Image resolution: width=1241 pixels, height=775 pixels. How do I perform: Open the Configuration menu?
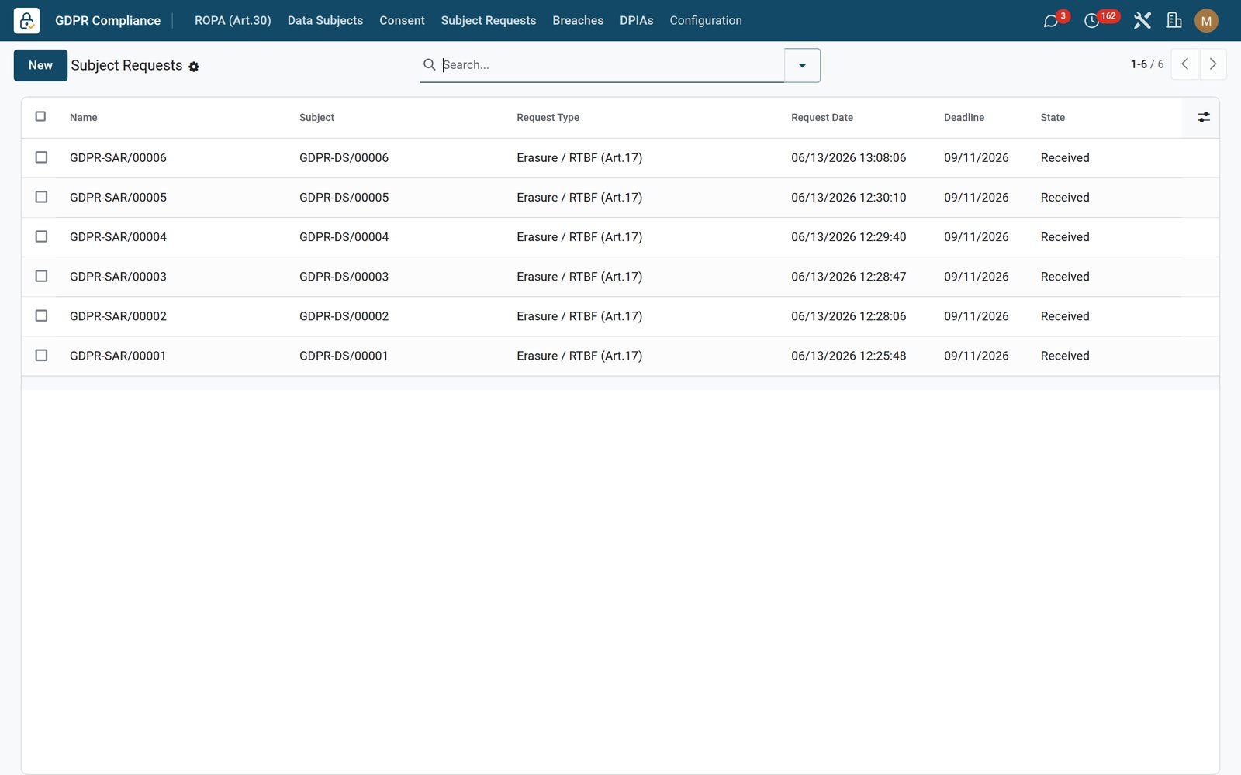[x=705, y=20]
